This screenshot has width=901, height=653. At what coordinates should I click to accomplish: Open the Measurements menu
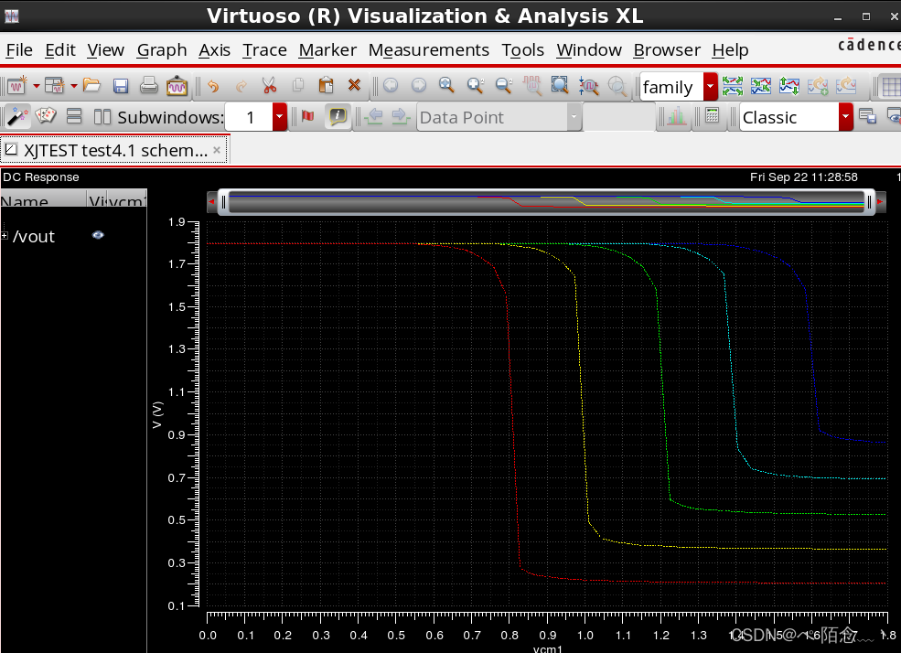coord(429,50)
